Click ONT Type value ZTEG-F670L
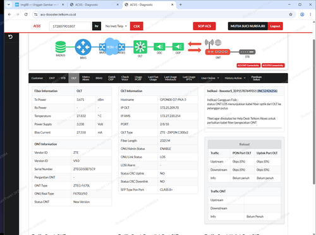Image resolution: width=316 pixels, height=235 pixels. 82,186
